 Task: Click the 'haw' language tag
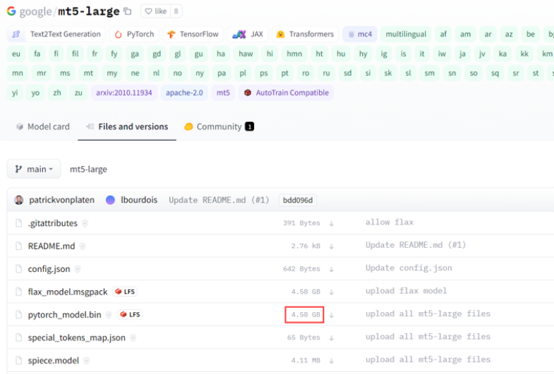(x=246, y=54)
